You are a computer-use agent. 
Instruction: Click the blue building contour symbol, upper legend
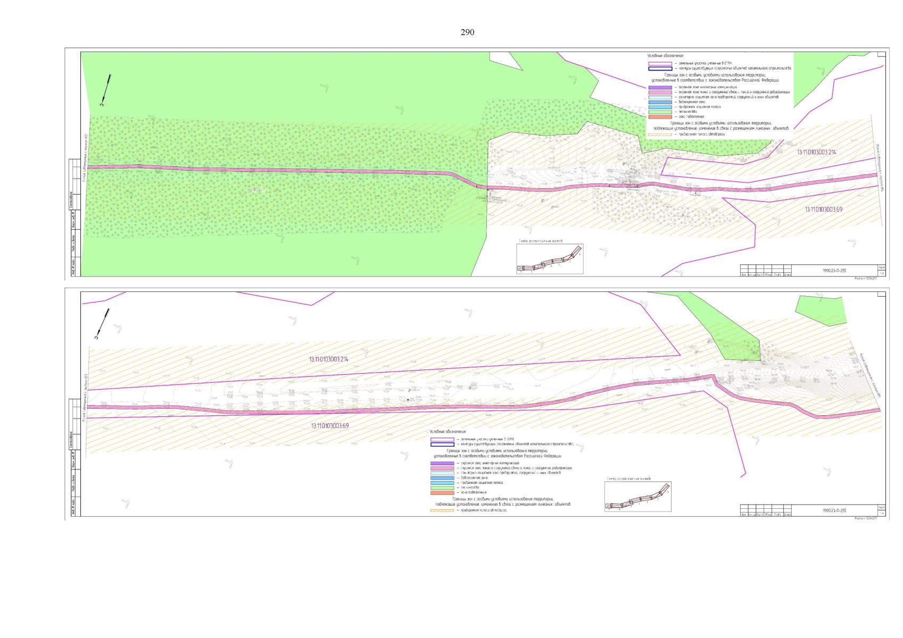660,69
